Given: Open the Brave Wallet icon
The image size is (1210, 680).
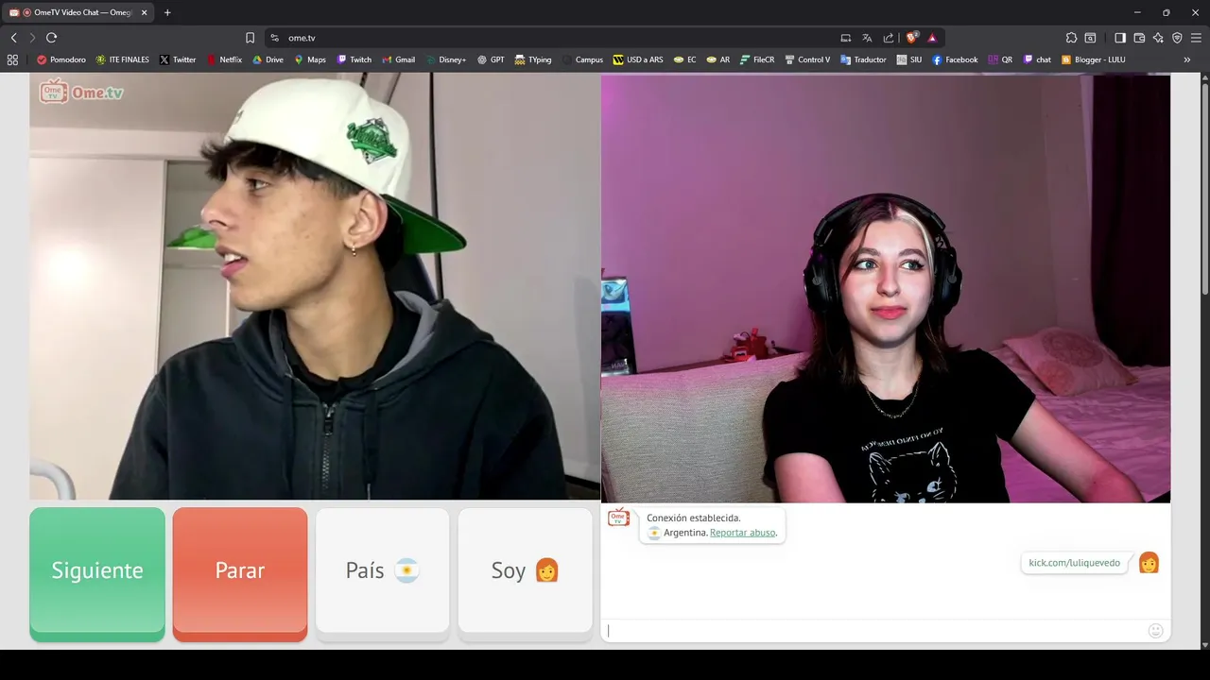Looking at the screenshot, I should [1139, 38].
